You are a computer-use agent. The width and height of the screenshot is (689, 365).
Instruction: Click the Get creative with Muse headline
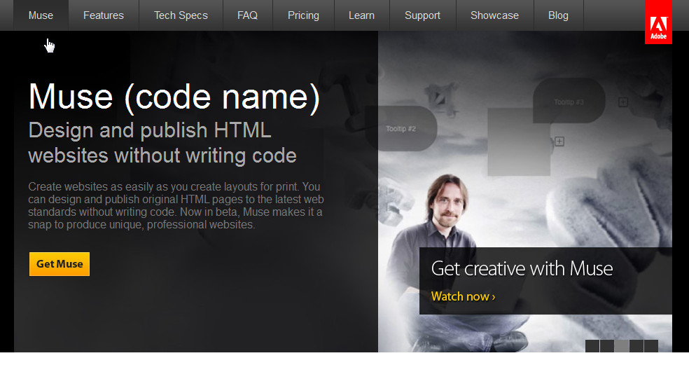coord(522,268)
